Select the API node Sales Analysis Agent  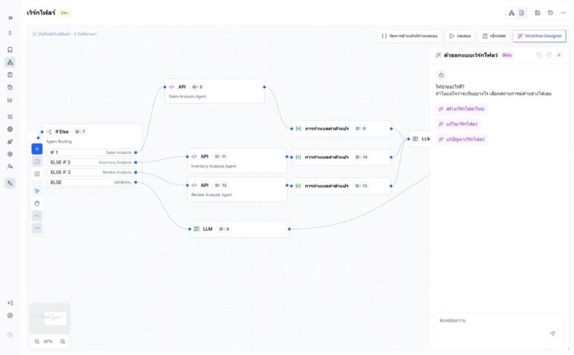coord(215,91)
